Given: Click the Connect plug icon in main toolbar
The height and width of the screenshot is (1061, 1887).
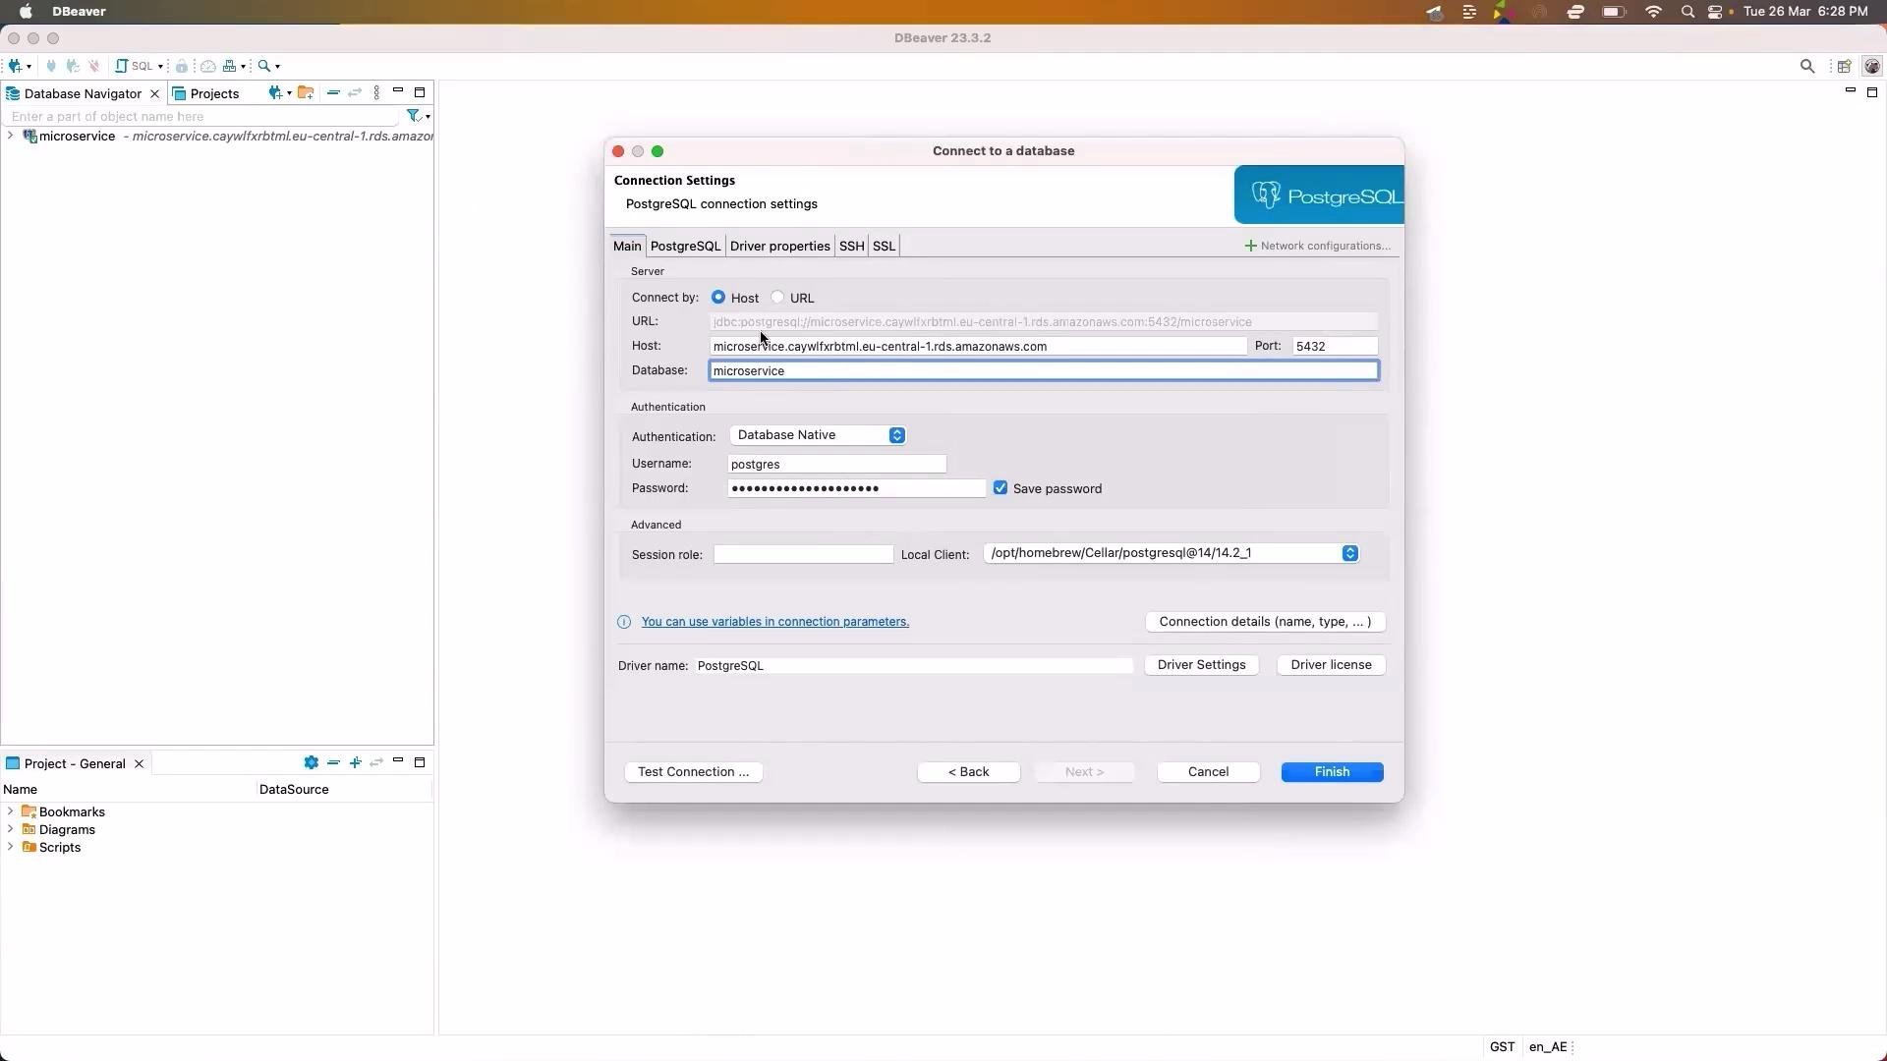Looking at the screenshot, I should [x=51, y=66].
